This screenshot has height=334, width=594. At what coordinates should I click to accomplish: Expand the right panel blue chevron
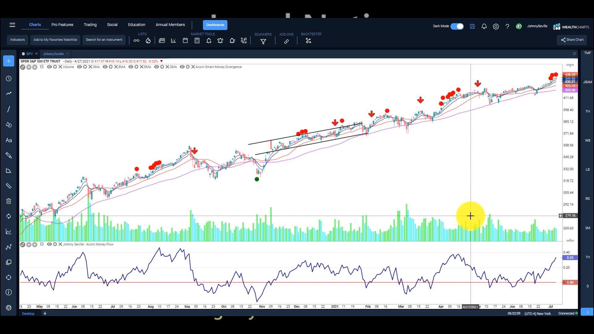(587, 312)
